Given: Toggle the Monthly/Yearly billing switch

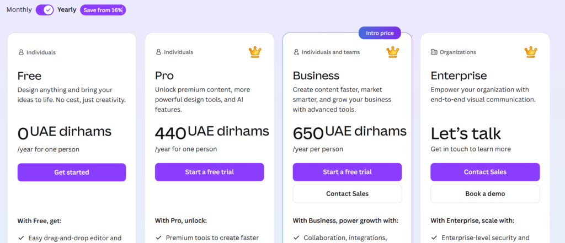Looking at the screenshot, I should [45, 10].
